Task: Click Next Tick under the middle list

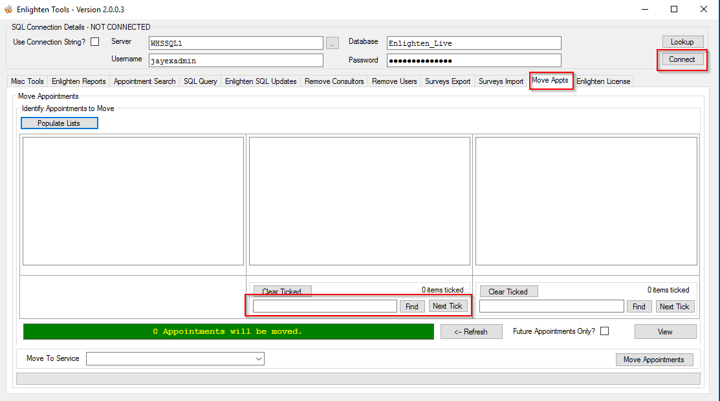Action: point(448,306)
